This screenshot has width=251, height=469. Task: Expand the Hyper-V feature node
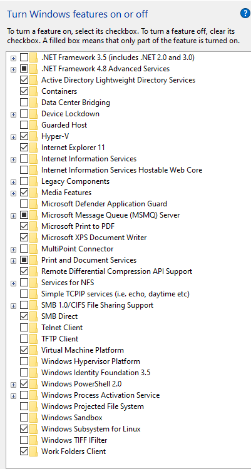pyautogui.click(x=13, y=137)
